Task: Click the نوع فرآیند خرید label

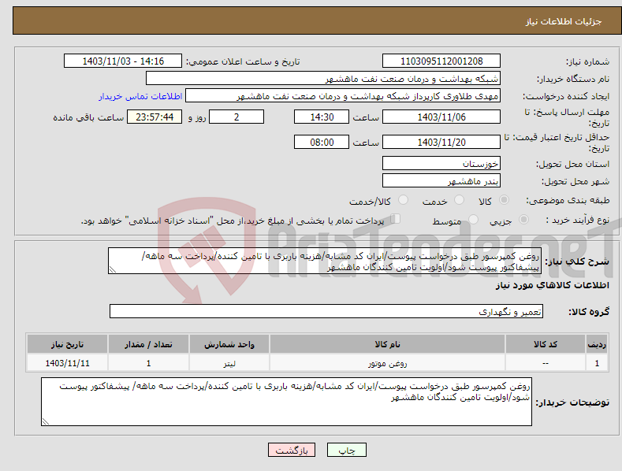Action: point(577,220)
